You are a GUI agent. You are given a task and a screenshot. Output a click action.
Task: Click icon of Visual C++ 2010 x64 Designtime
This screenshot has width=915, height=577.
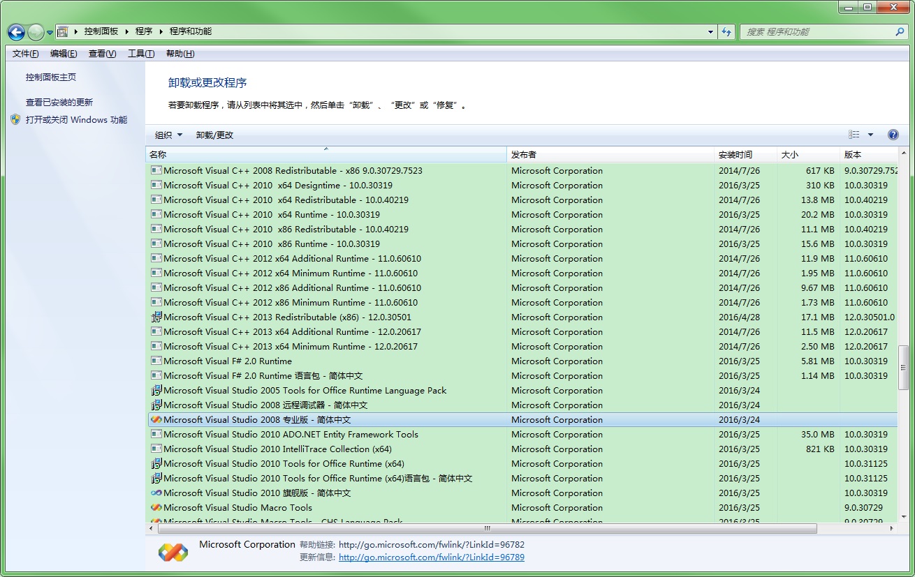click(x=156, y=185)
